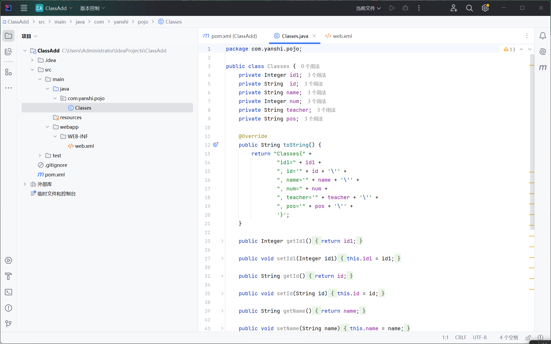Click the Build hammer icon
551x344 pixels.
8,276
